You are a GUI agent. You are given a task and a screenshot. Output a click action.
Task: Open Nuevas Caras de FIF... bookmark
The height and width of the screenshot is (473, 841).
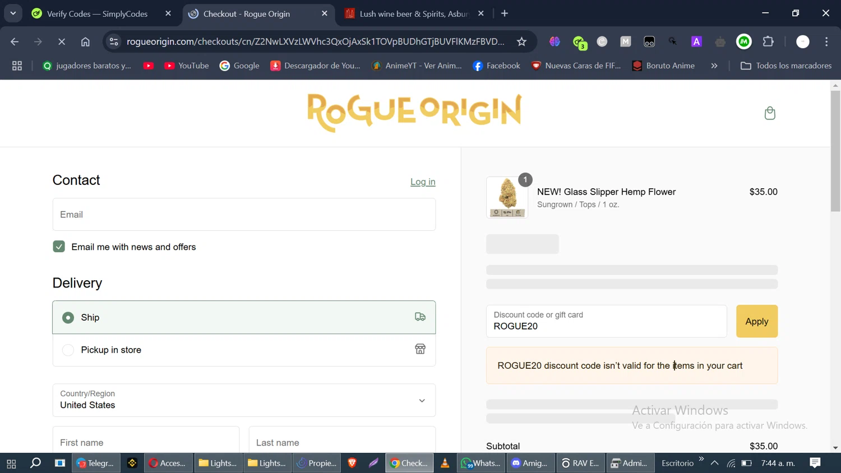click(576, 66)
